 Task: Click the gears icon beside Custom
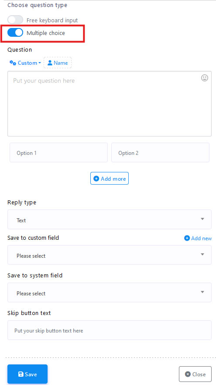[13, 63]
